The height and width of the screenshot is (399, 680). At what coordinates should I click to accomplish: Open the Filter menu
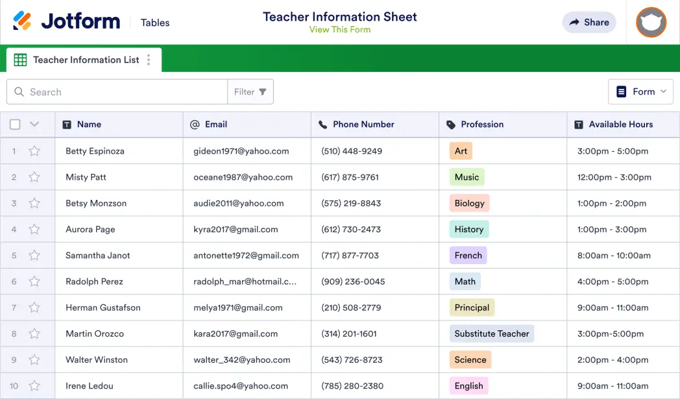pos(250,91)
